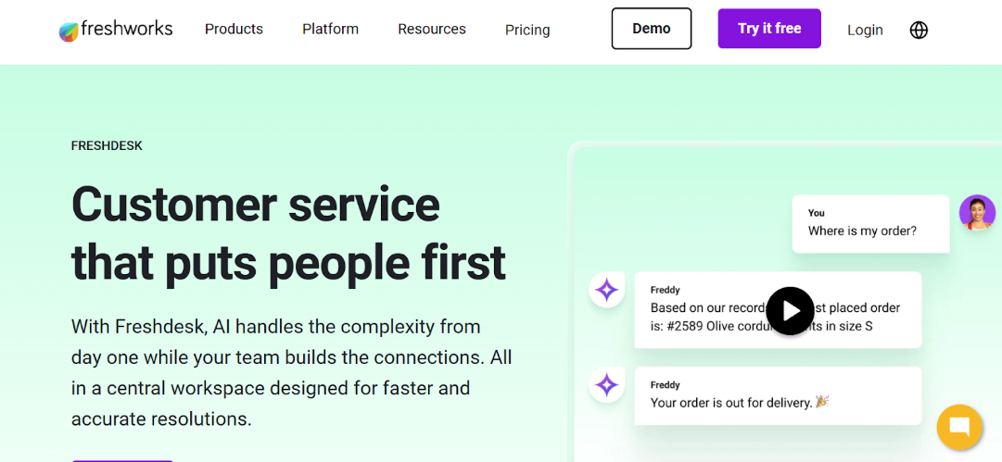Click the Demo button
This screenshot has width=1002, height=462.
(x=652, y=29)
